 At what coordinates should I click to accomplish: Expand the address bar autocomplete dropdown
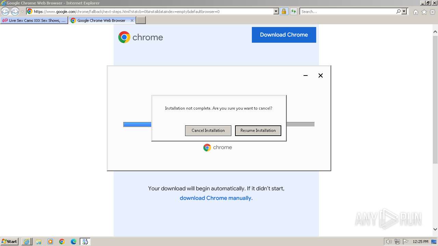[x=276, y=11]
